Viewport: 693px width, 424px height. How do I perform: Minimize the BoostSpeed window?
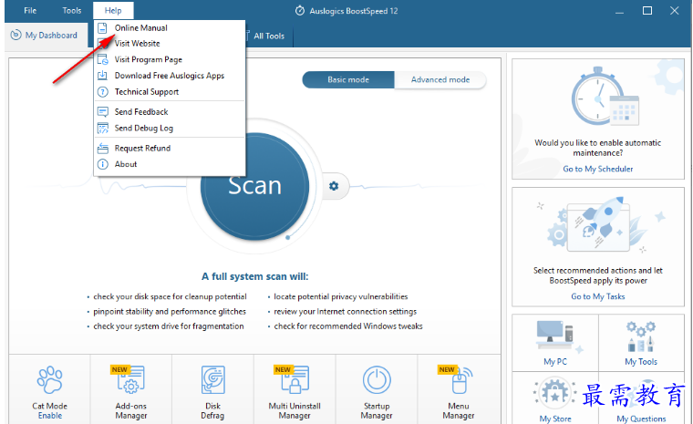[x=620, y=12]
